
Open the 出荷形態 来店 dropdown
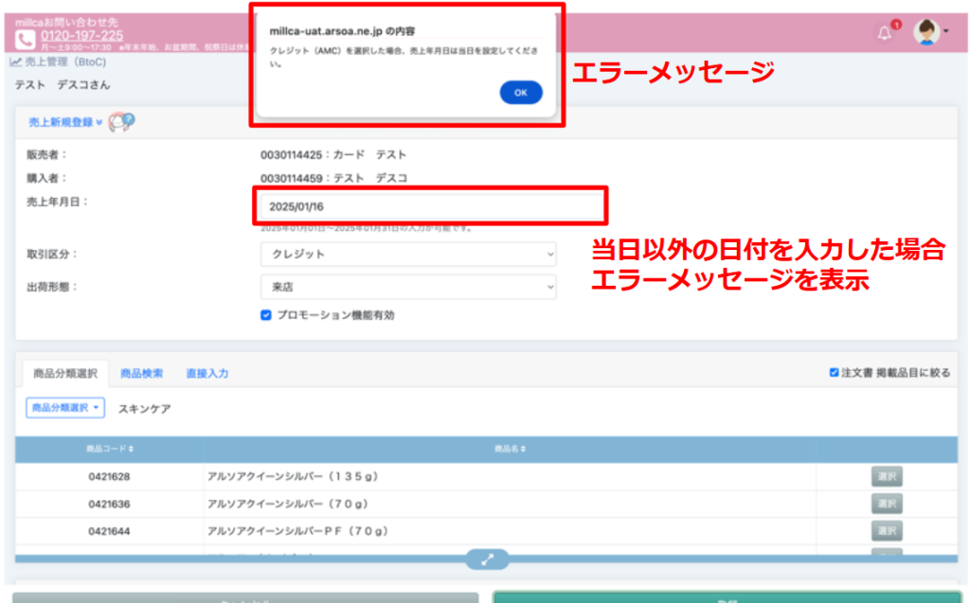click(407, 287)
